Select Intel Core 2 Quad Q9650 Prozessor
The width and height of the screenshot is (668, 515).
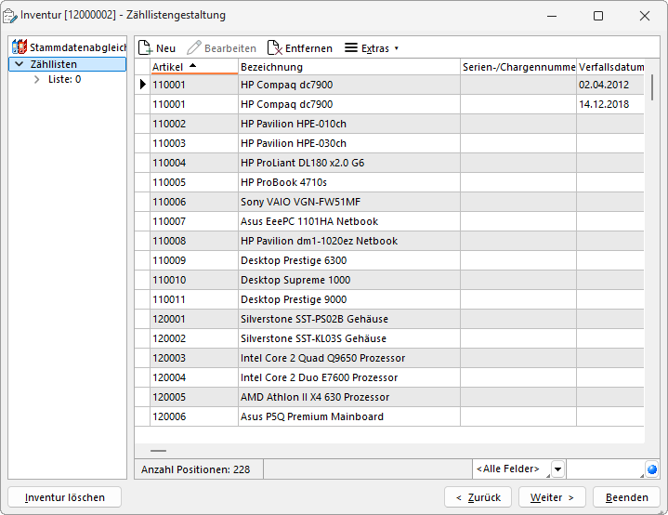click(x=389, y=358)
